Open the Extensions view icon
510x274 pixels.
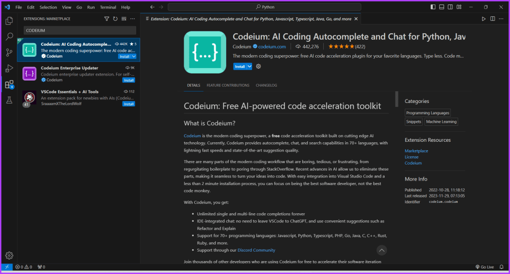pos(9,85)
